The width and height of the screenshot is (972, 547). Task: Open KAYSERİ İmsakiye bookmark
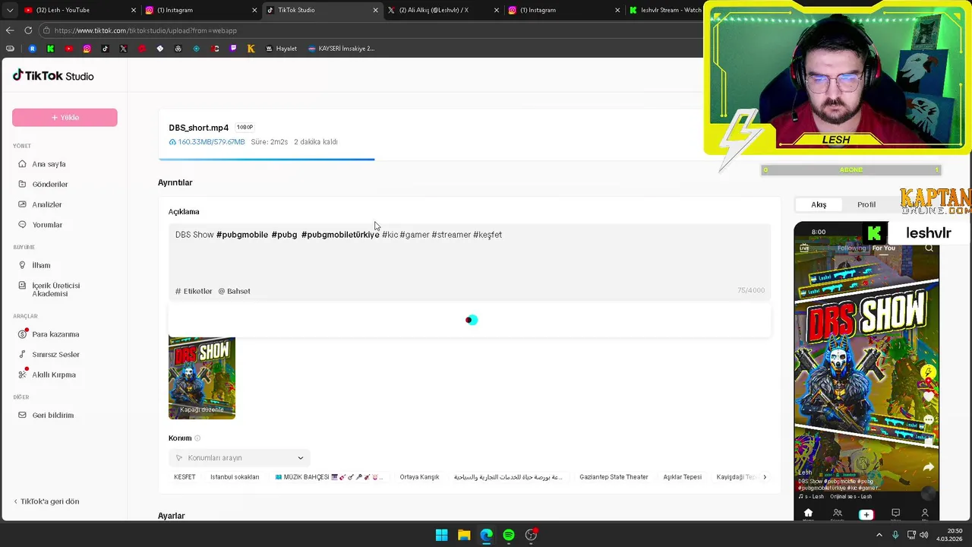(x=341, y=49)
